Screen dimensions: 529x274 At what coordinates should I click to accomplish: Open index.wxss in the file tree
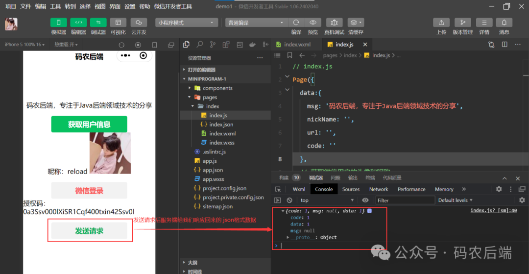225,143
